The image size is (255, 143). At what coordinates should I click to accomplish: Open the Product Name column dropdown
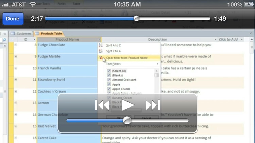click(x=99, y=40)
